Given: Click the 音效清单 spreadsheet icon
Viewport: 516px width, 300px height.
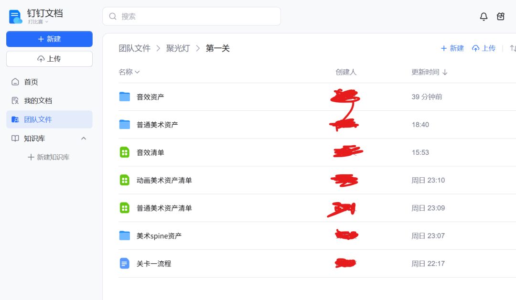Looking at the screenshot, I should pyautogui.click(x=124, y=152).
